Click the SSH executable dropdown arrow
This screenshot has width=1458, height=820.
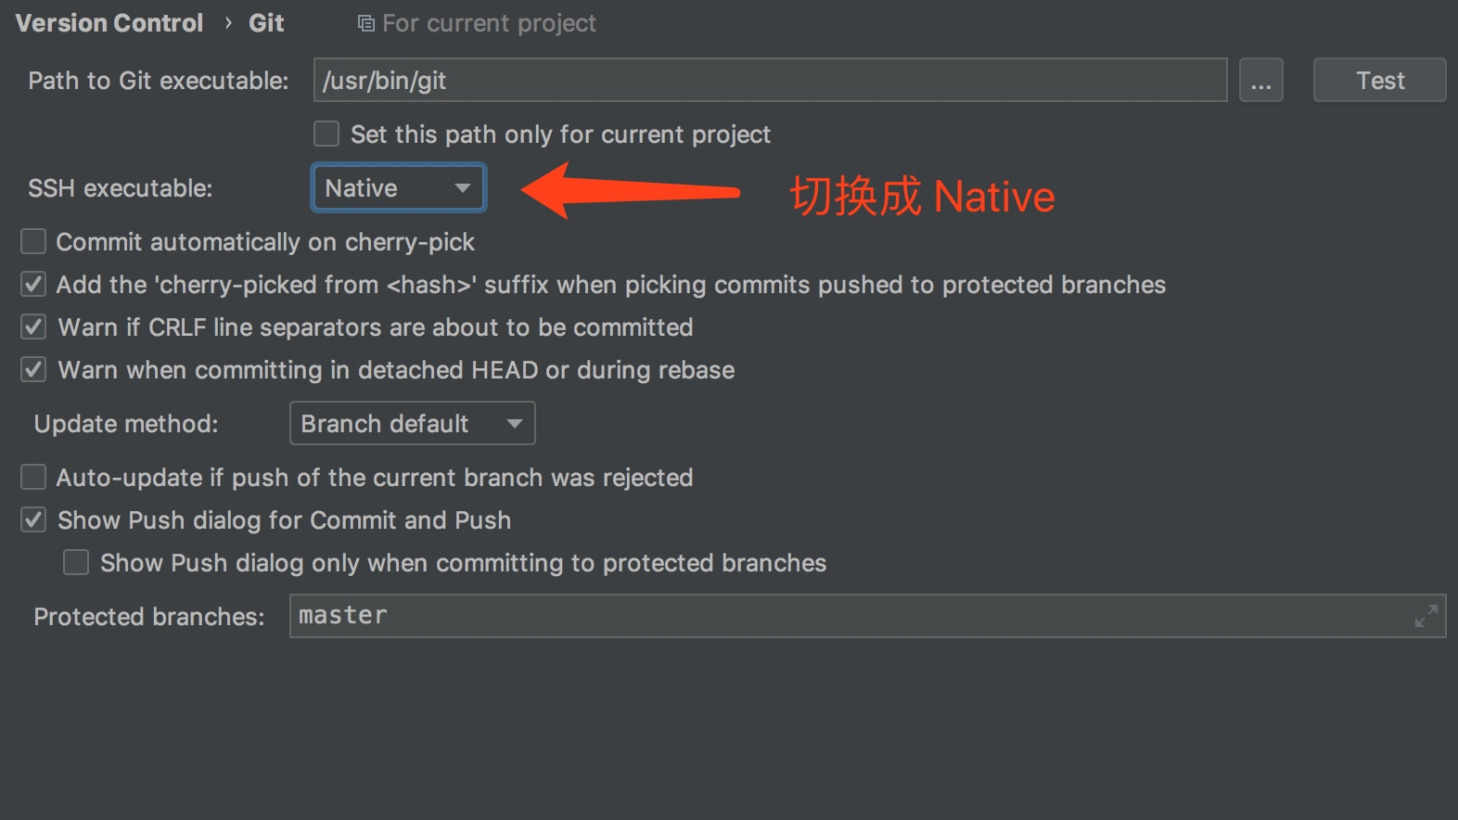pos(462,188)
